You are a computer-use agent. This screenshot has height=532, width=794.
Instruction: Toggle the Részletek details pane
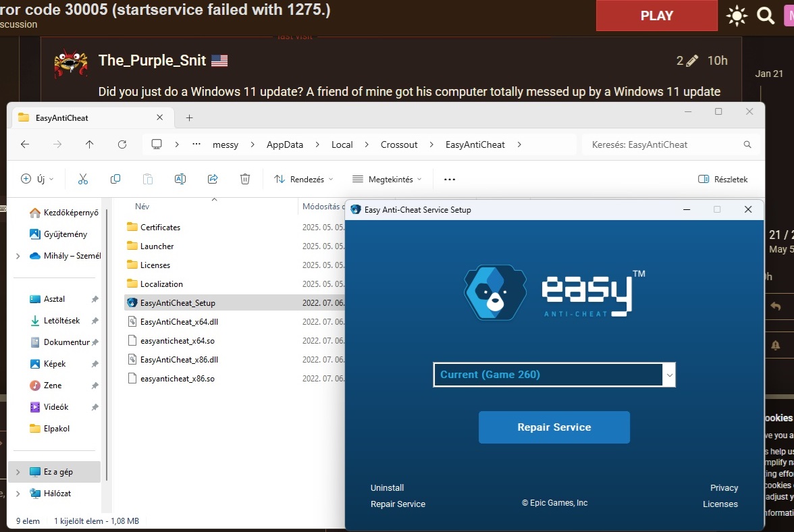tap(723, 179)
